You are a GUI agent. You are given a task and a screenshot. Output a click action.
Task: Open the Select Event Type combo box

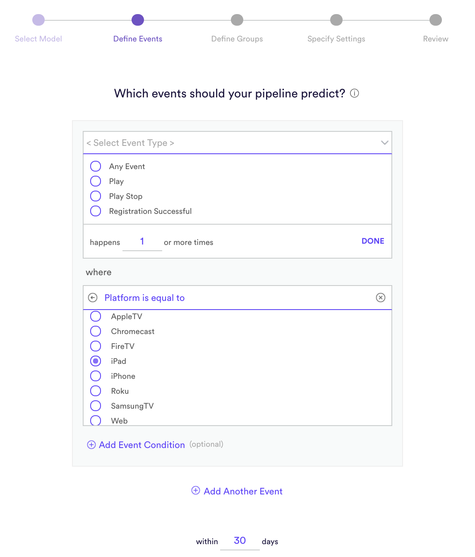click(x=237, y=143)
